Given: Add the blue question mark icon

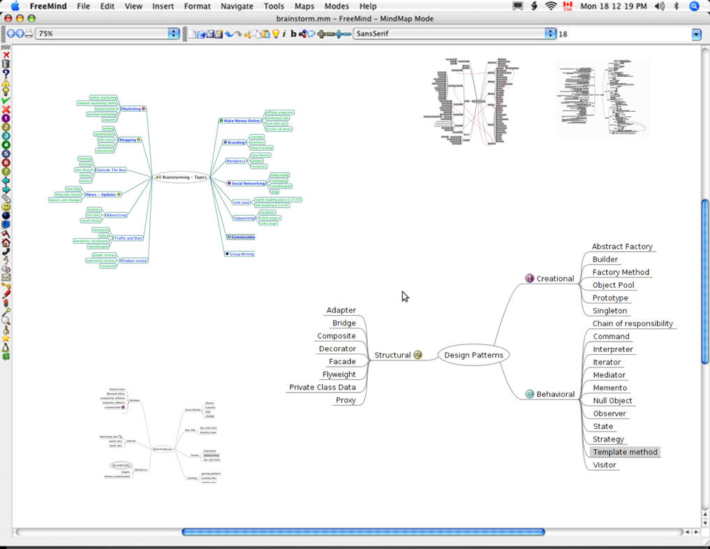Looking at the screenshot, I should click(x=6, y=73).
